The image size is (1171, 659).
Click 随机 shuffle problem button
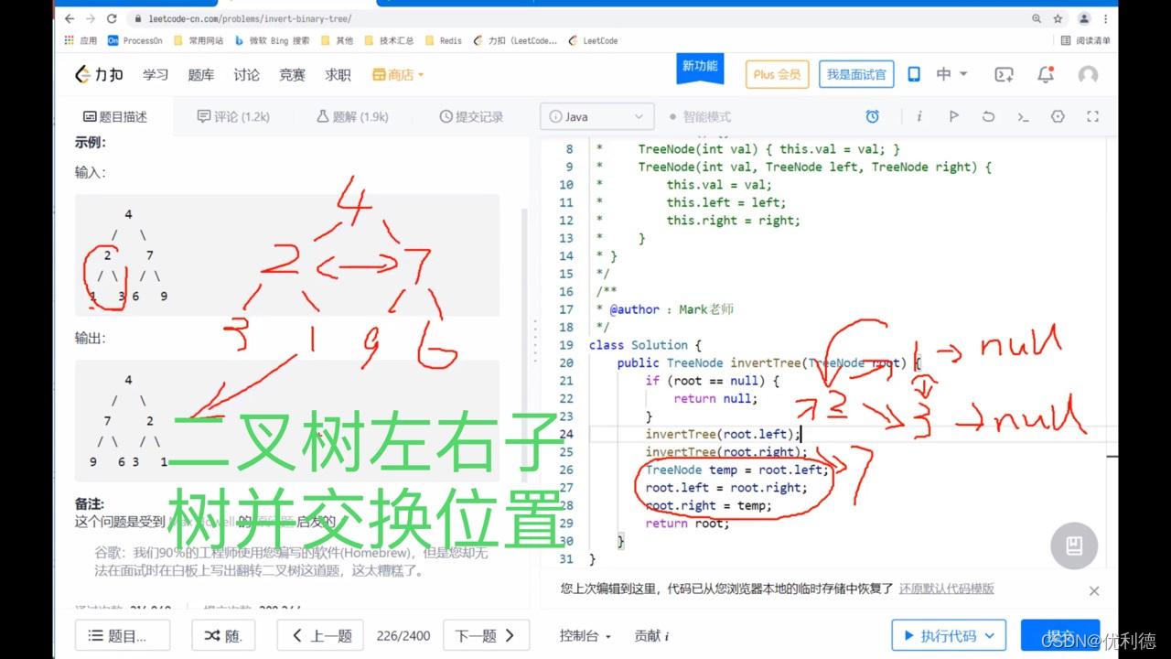click(x=223, y=635)
